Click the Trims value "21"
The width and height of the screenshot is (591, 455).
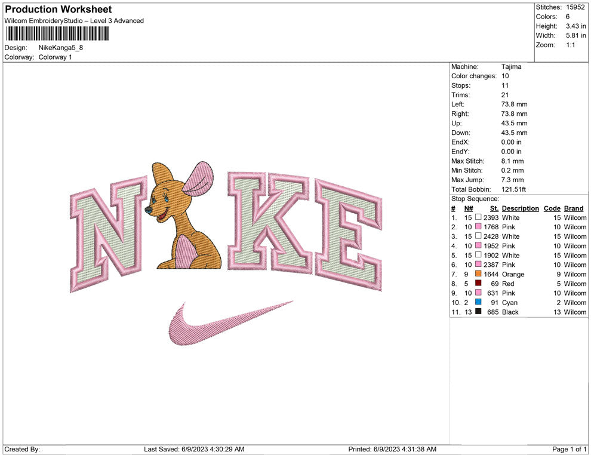click(x=505, y=95)
